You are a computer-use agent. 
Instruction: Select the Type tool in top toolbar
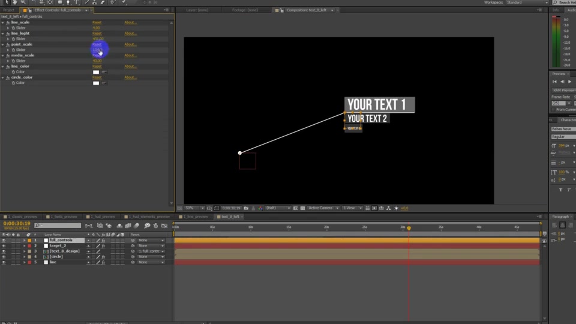coord(77,2)
